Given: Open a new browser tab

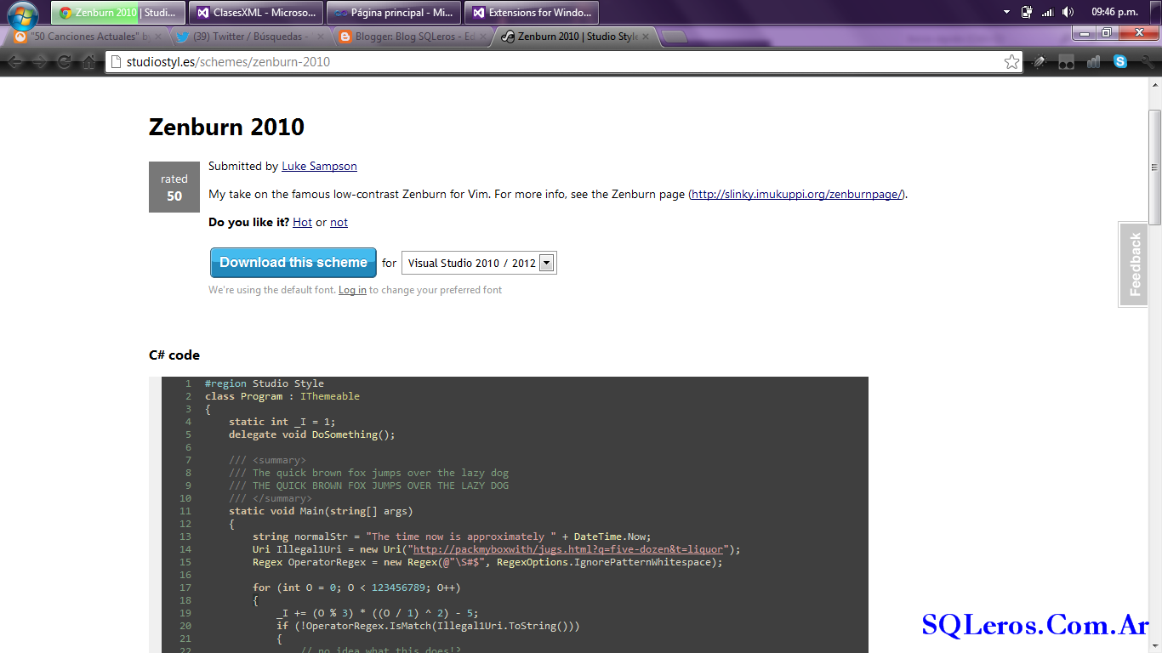Looking at the screenshot, I should (x=674, y=37).
